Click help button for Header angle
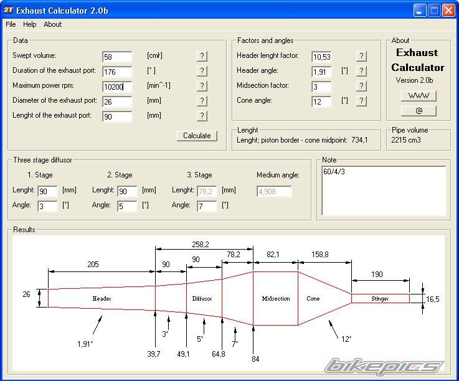This screenshot has height=381, width=459. coord(361,71)
